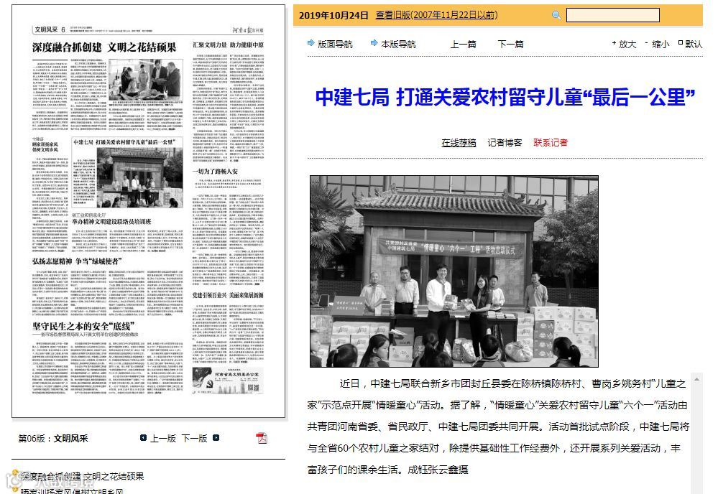Focus the search input field
This screenshot has height=494, width=718.
point(612,15)
